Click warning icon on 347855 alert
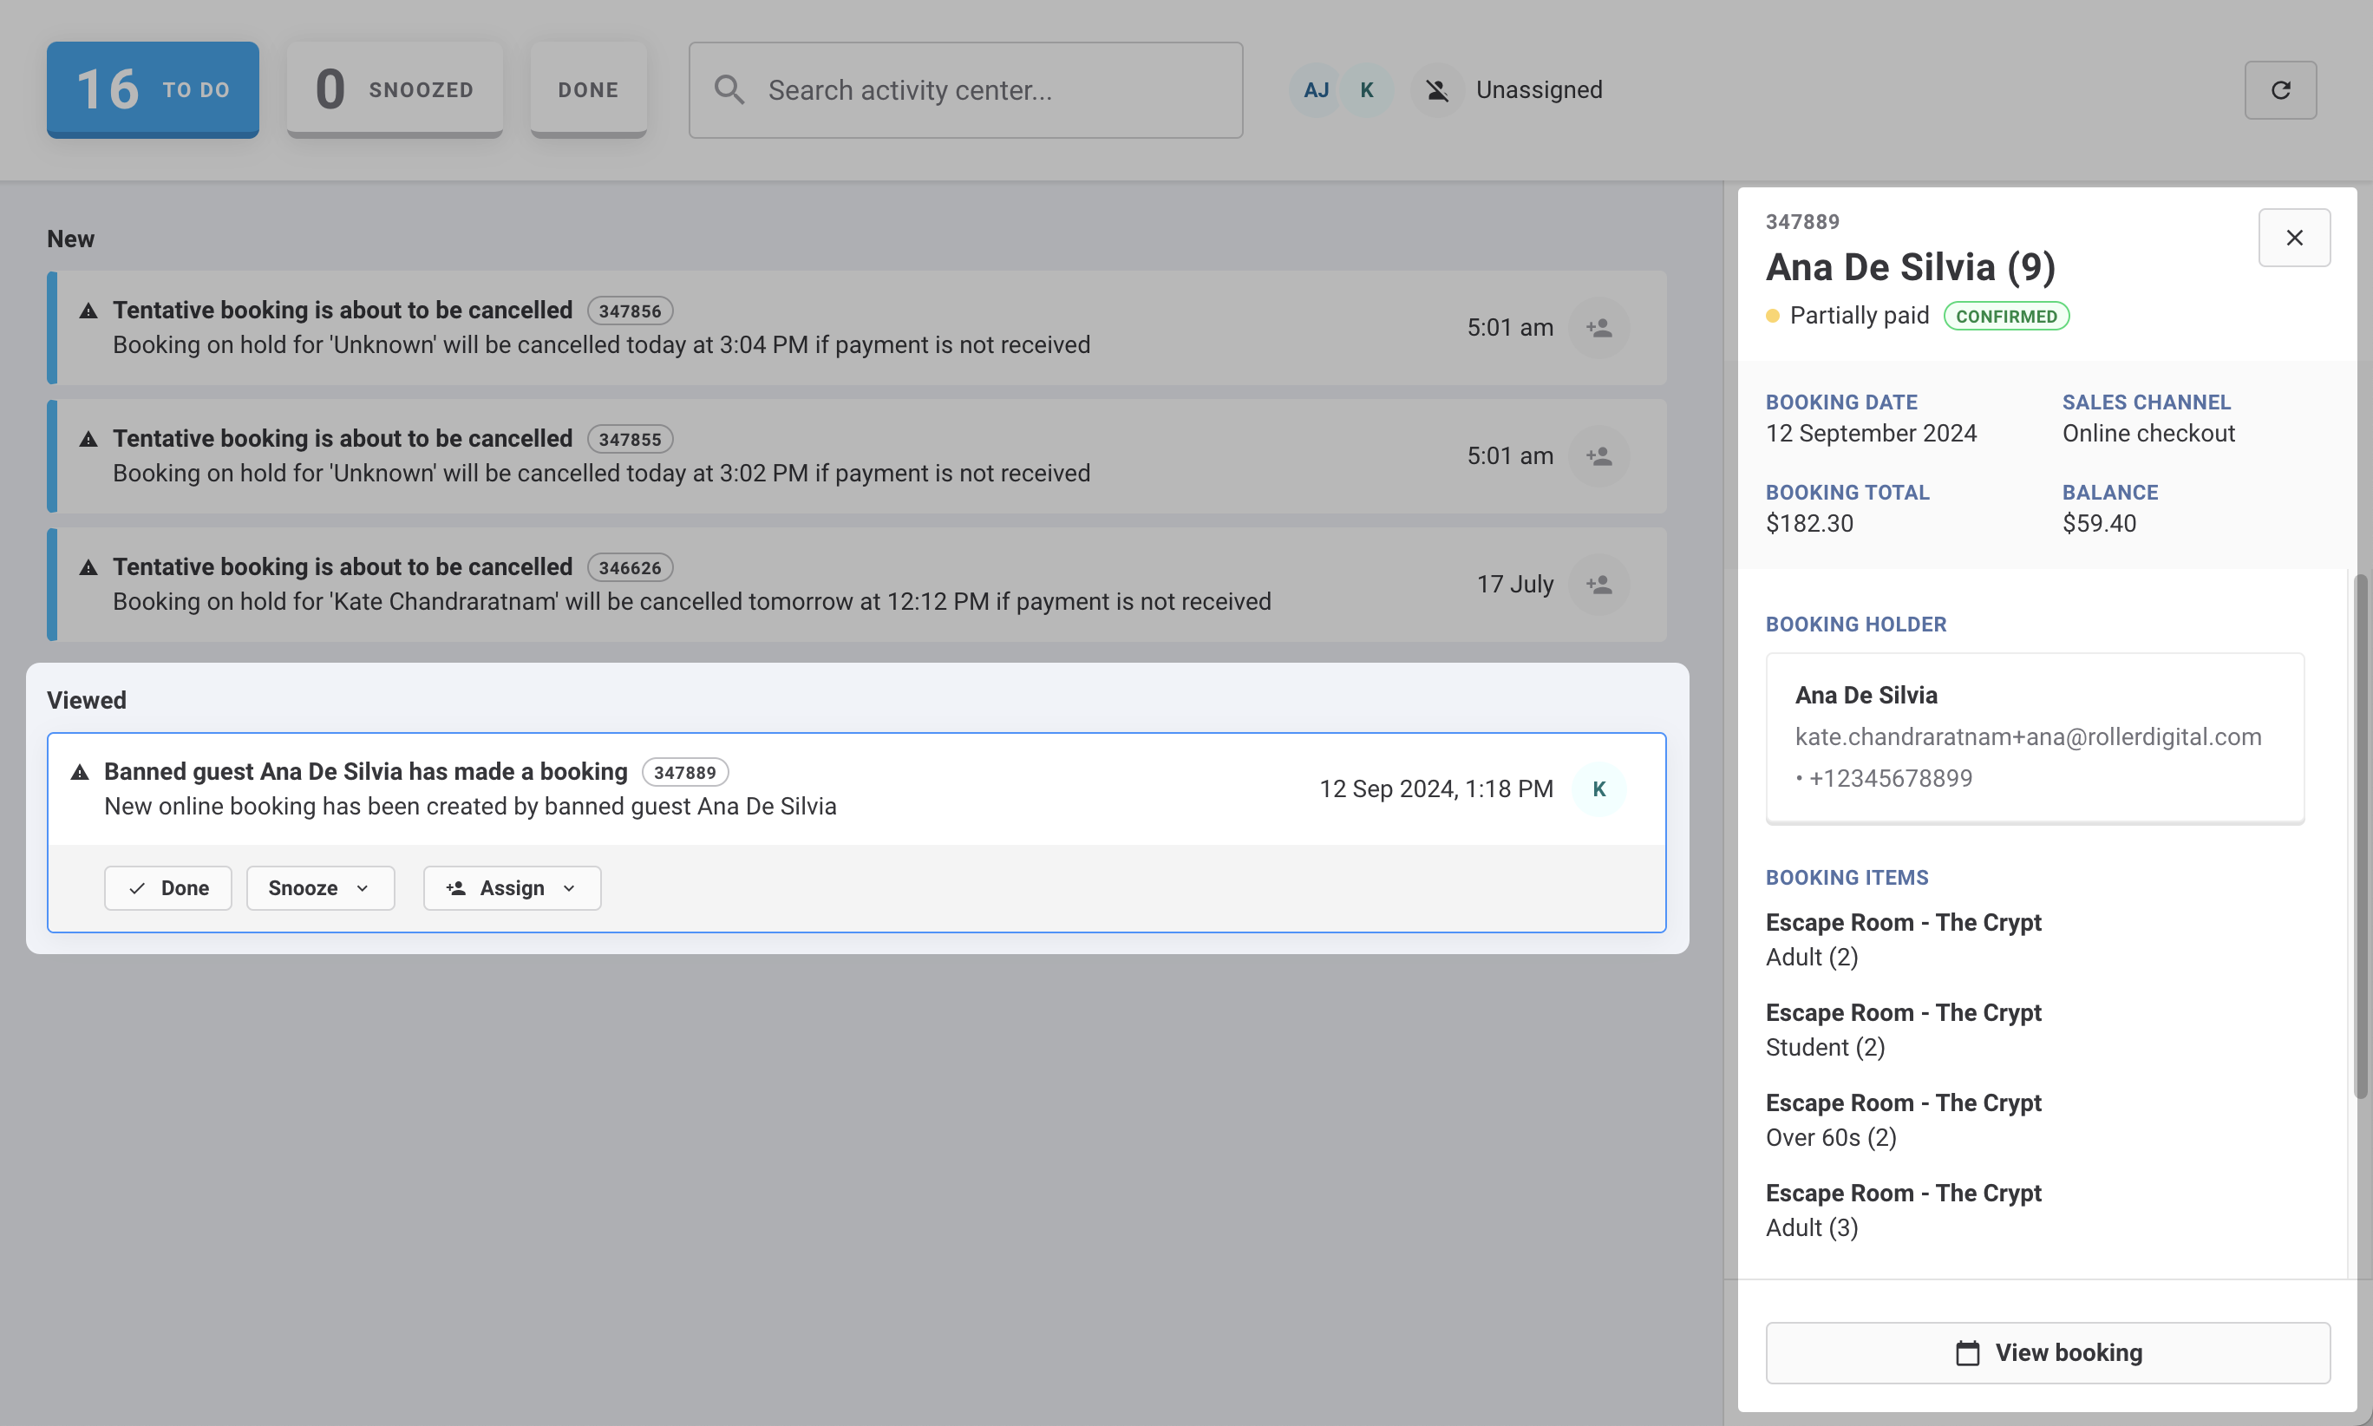 [88, 439]
